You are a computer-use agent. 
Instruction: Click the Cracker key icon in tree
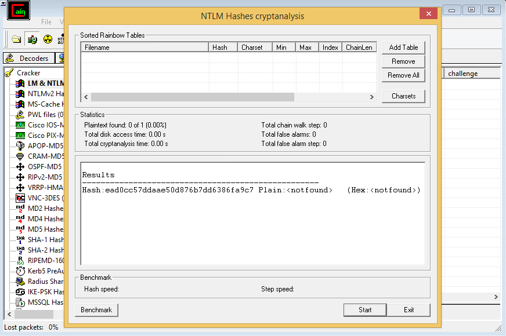9,73
